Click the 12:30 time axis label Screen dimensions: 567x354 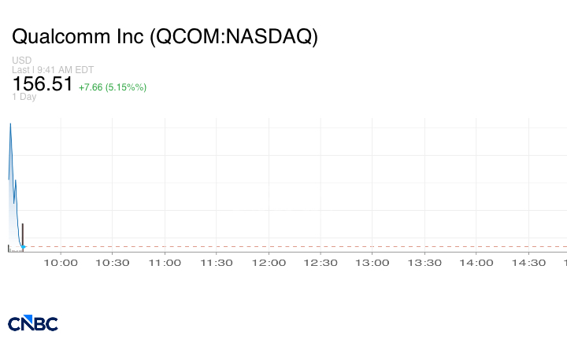[321, 263]
